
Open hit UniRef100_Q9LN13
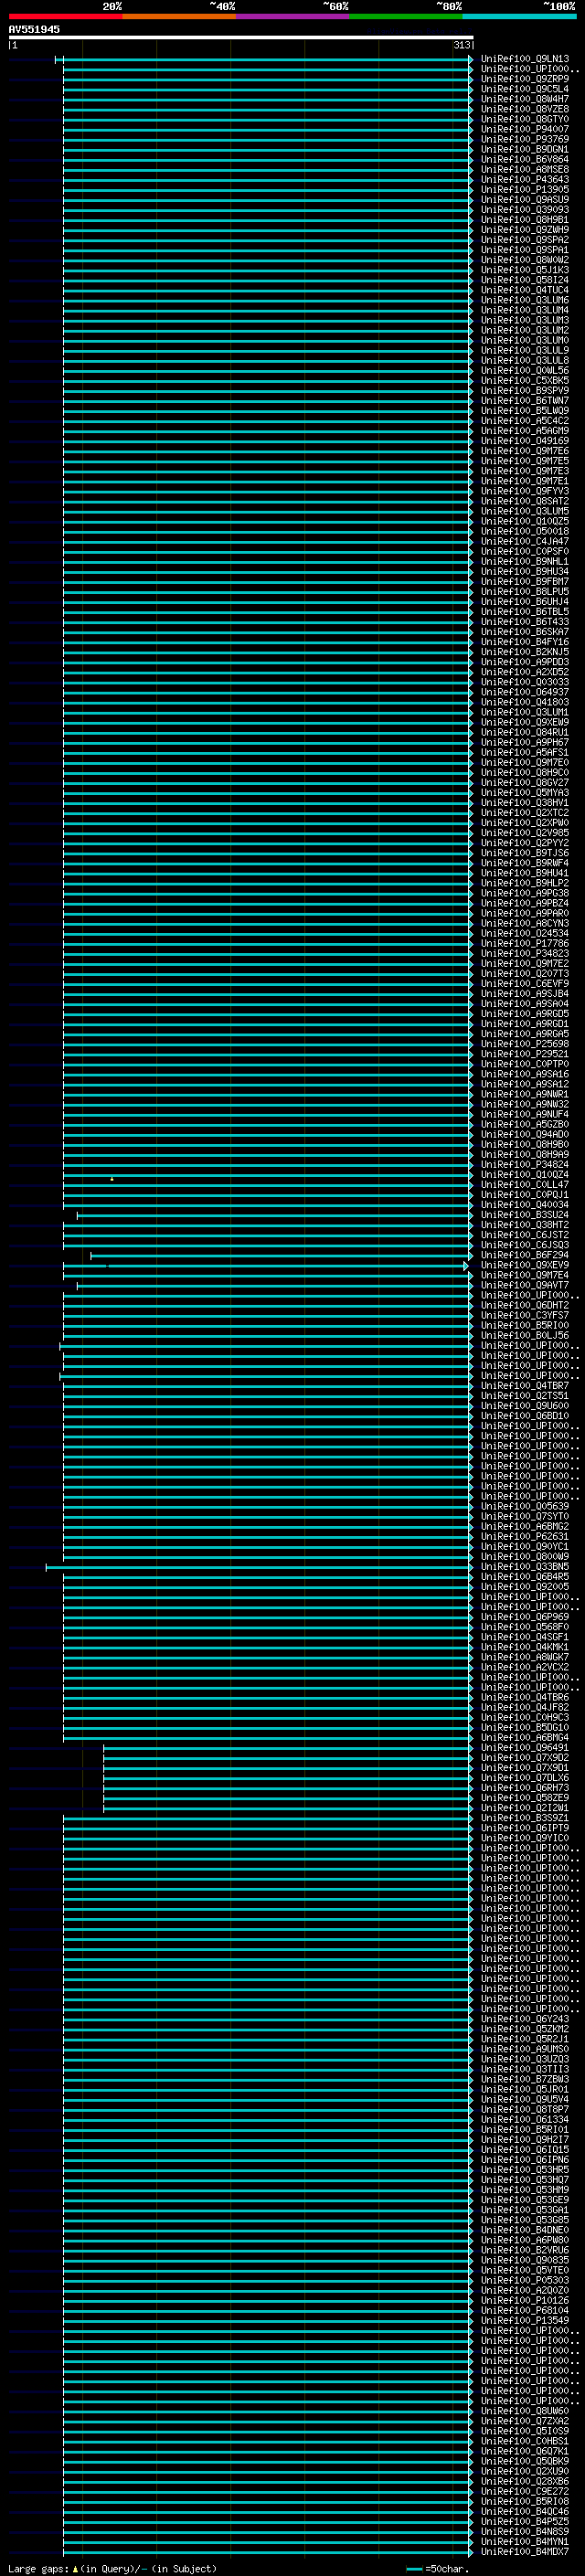point(525,59)
